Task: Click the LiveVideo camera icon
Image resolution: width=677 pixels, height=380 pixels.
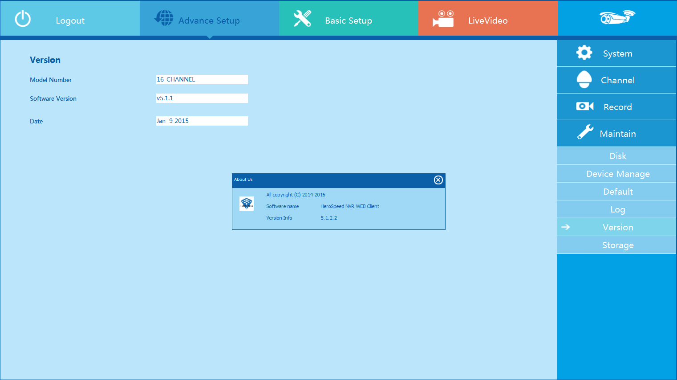Action: [x=443, y=19]
